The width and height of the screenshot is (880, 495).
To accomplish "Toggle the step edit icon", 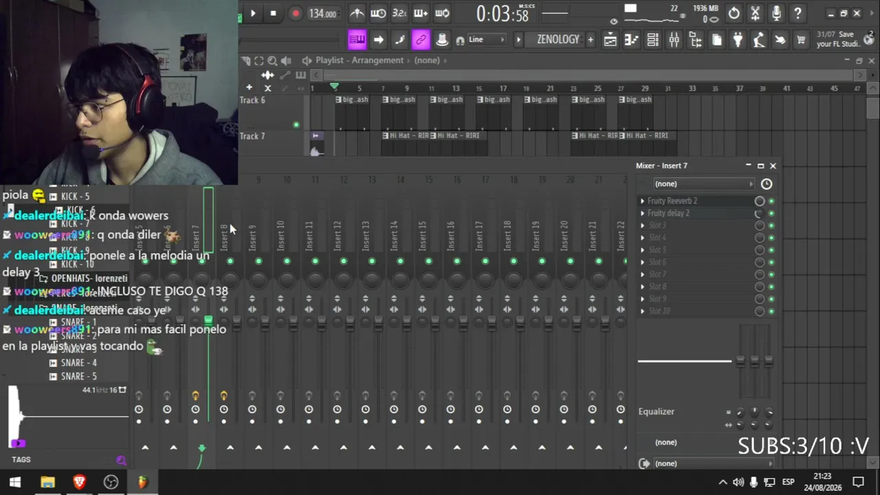I will point(399,40).
